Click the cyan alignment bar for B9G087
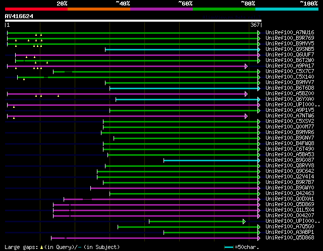 click(x=211, y=161)
